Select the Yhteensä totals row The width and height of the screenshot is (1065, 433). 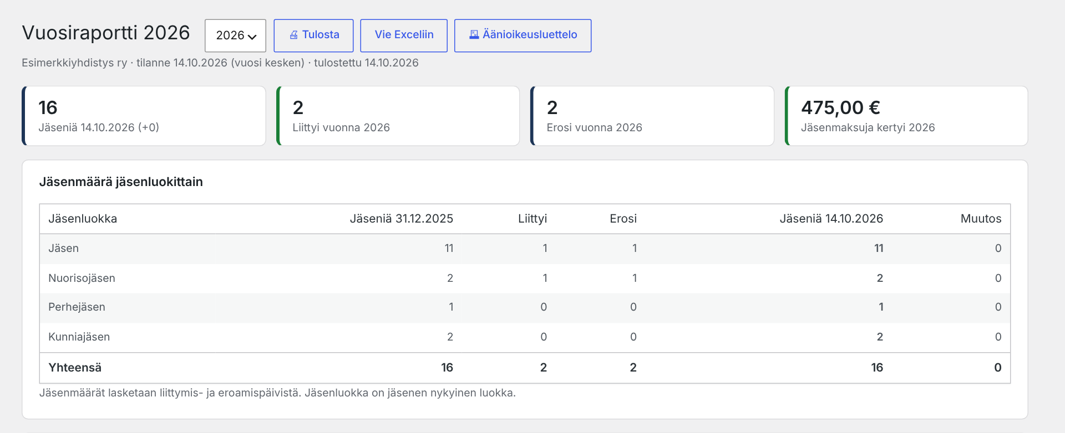(525, 368)
